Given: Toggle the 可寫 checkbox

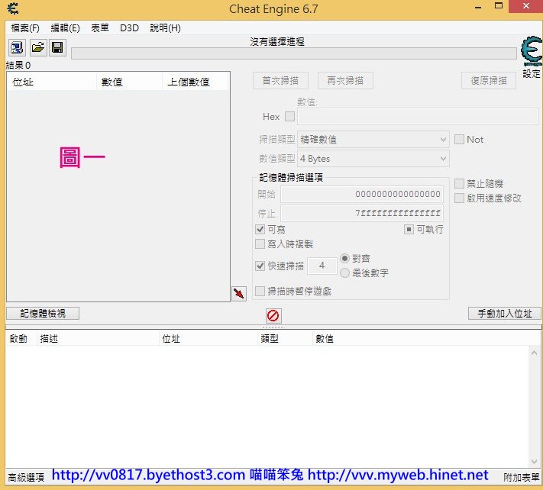Looking at the screenshot, I should (260, 230).
